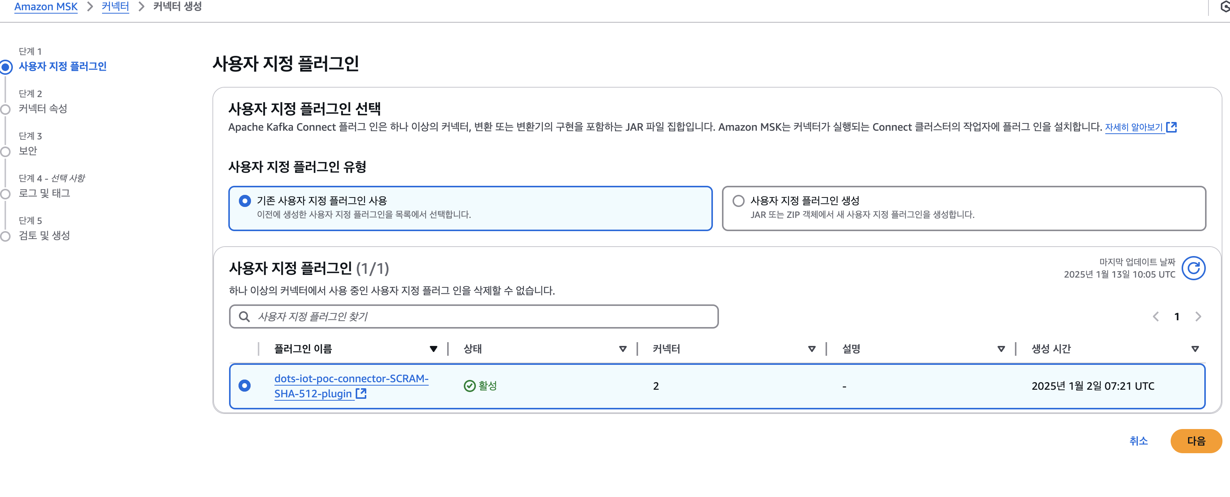Select the dots-iot-poc-connector plugin row radio
This screenshot has height=497, width=1230.
tap(245, 385)
